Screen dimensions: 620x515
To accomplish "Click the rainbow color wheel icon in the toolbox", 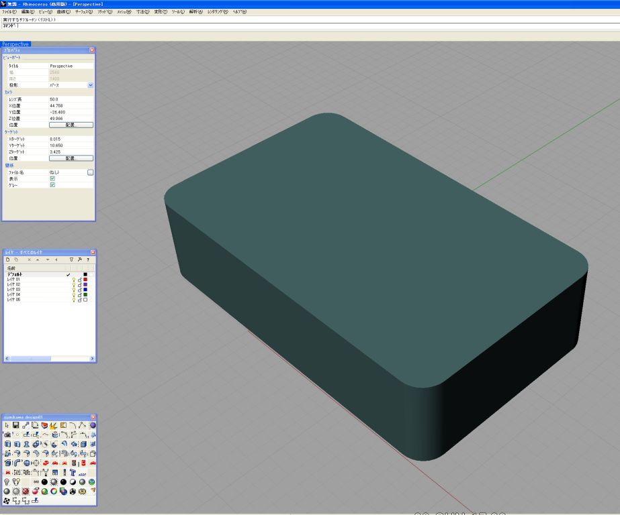I will click(x=55, y=491).
